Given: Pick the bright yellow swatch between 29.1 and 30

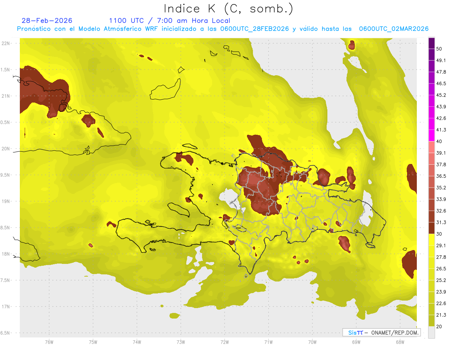Looking at the screenshot, I should point(431,240).
